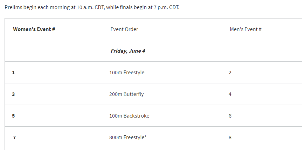Select the Friday, June 4 date heading
Screen dimensions: 305x150
tap(128, 51)
